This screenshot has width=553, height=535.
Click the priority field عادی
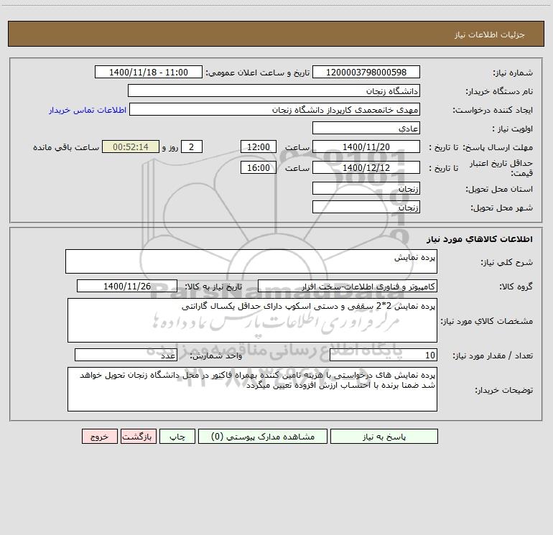pyautogui.click(x=366, y=128)
